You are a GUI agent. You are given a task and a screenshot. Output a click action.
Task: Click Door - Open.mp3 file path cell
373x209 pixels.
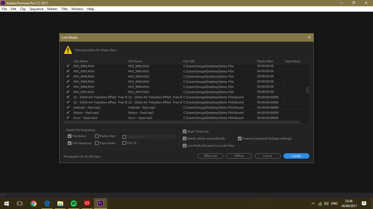coord(213,118)
